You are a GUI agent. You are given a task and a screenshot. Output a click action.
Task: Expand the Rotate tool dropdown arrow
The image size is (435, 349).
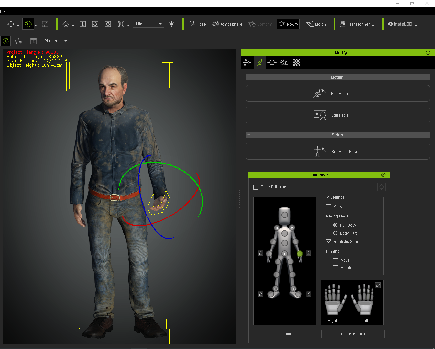point(36,26)
